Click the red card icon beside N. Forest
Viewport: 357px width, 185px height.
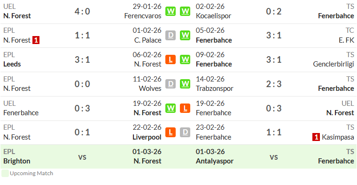point(36,40)
